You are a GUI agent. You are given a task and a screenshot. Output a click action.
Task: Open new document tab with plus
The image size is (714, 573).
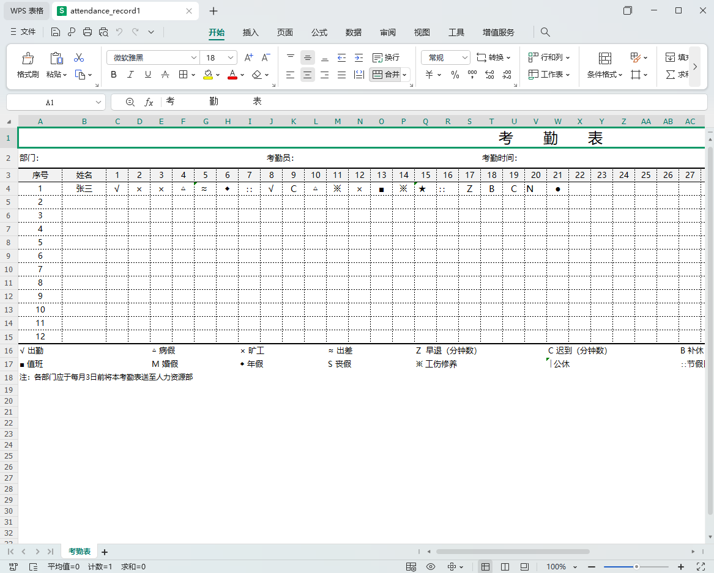(213, 11)
